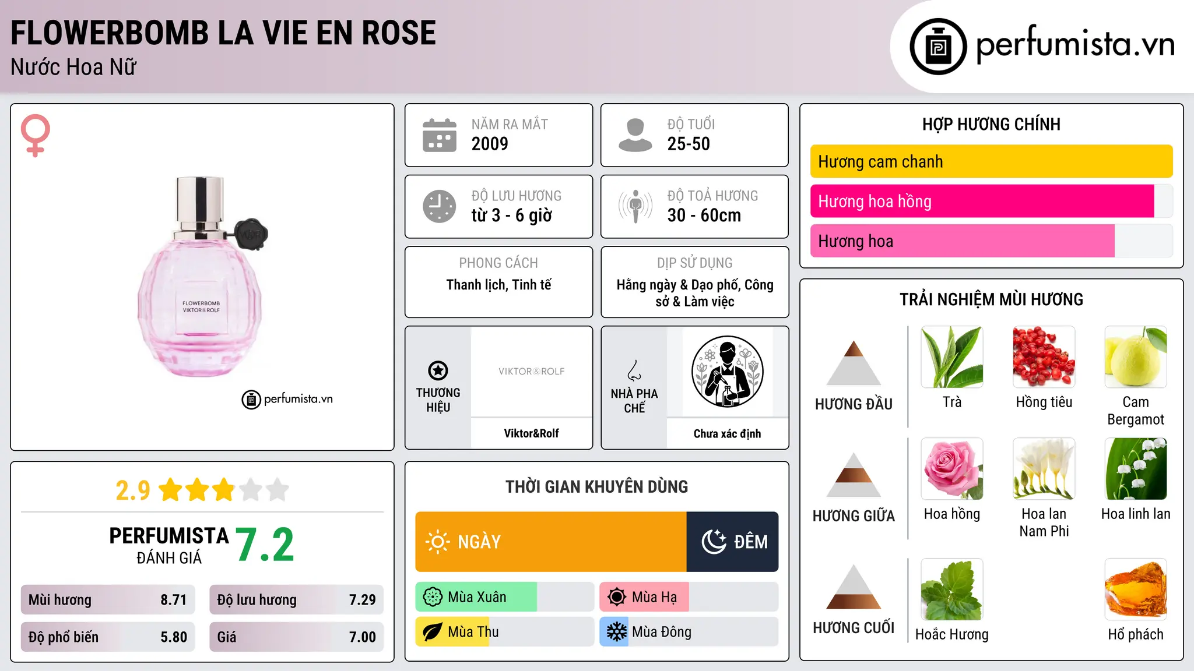
Task: Click the age range value 25-50
Action: 689,143
